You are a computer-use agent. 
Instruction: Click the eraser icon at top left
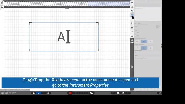[x=2, y=3]
